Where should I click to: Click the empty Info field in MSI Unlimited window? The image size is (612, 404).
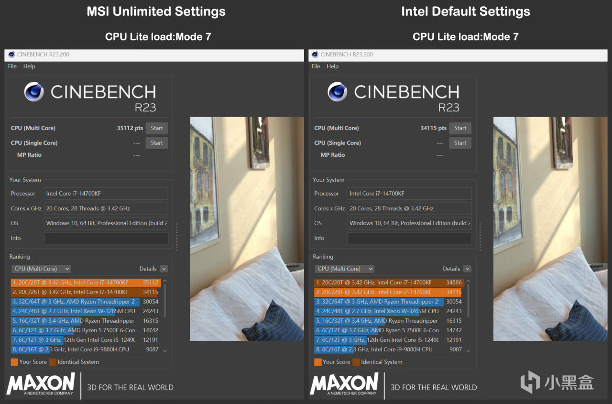click(106, 238)
